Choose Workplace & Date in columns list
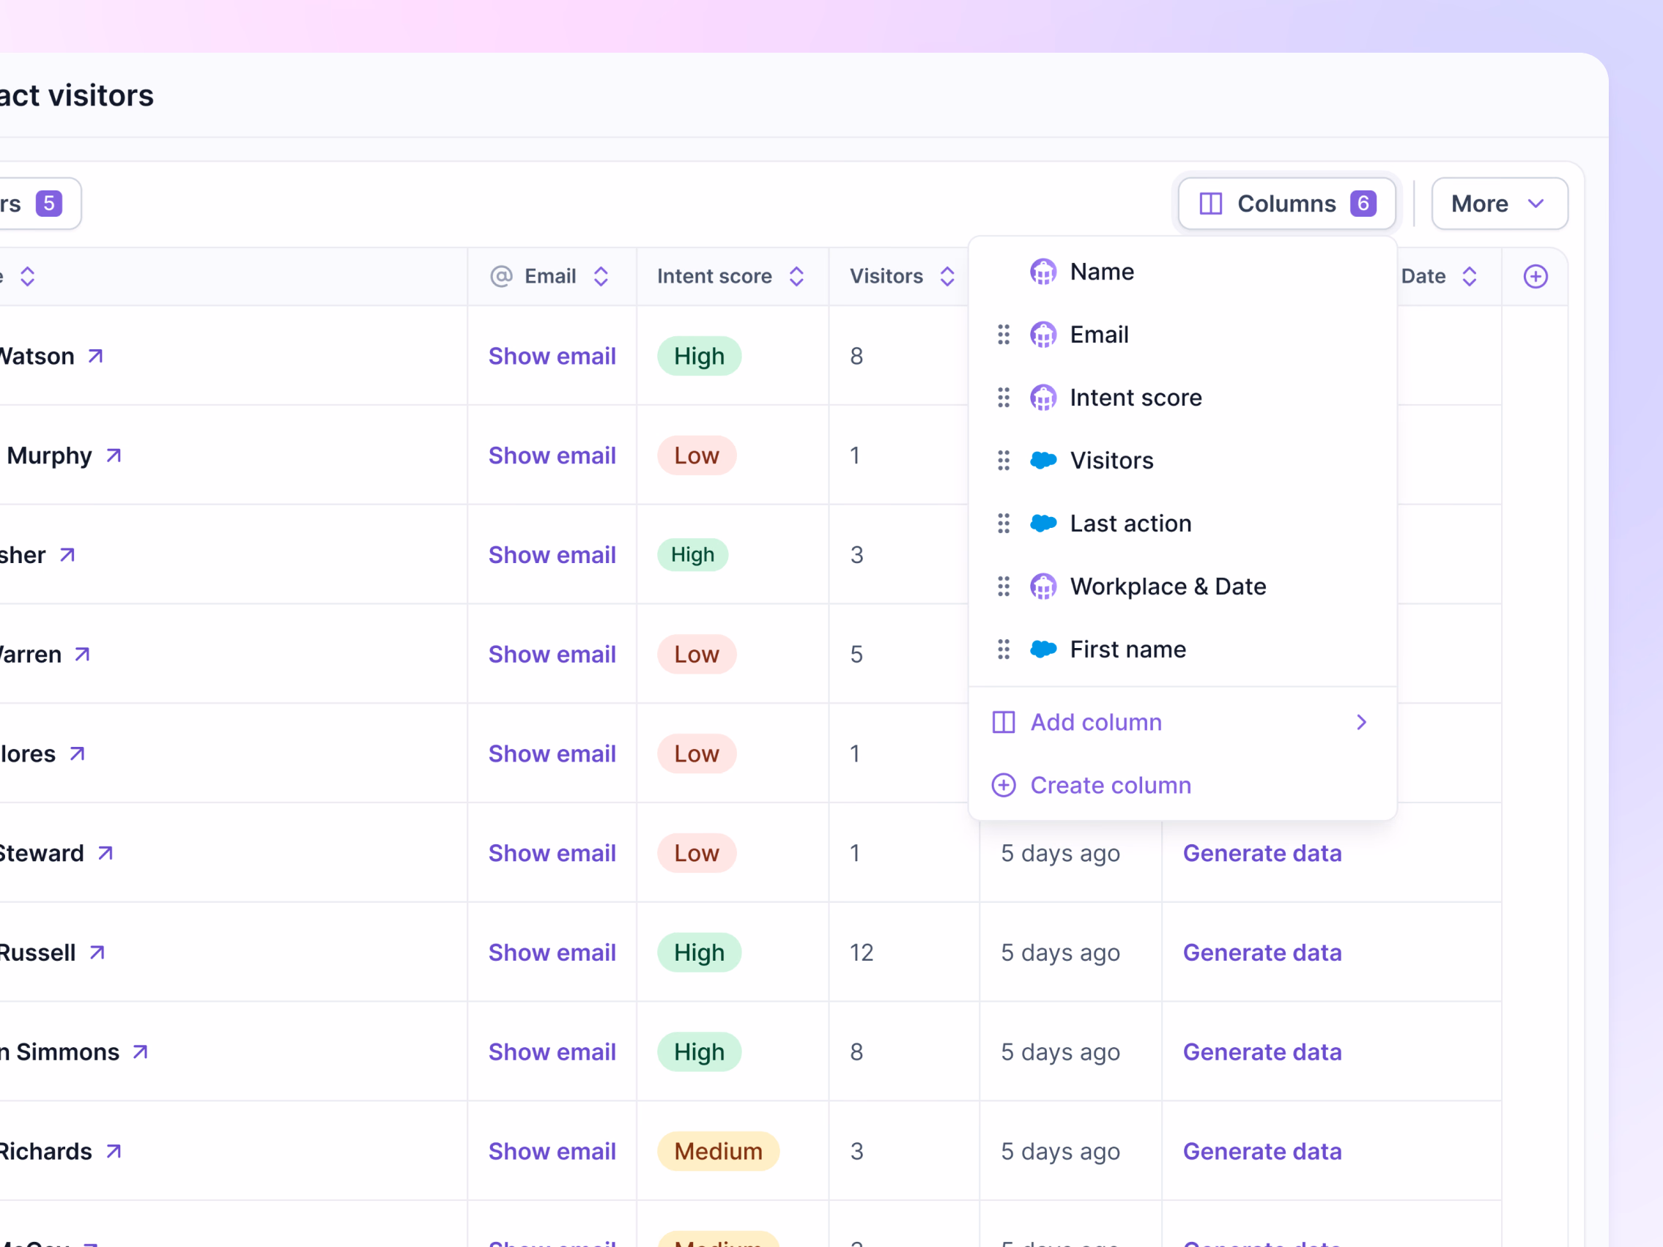 pyautogui.click(x=1182, y=587)
